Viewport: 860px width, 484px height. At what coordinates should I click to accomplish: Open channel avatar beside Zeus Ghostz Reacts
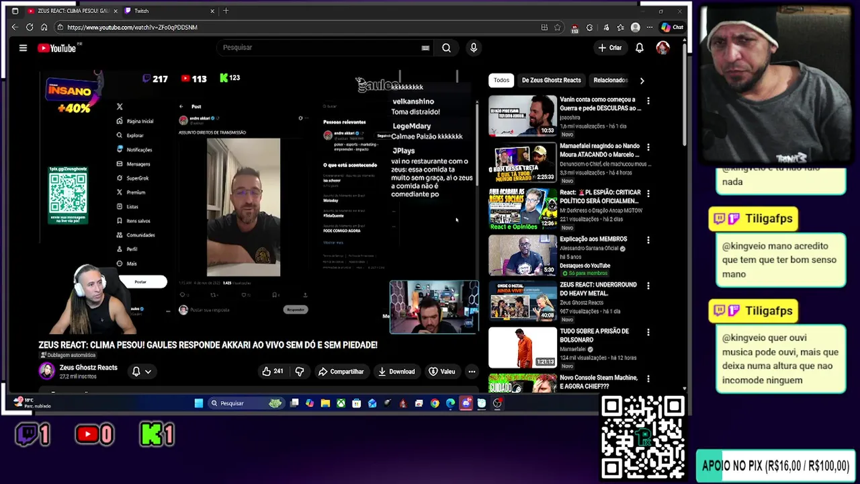[x=46, y=371]
